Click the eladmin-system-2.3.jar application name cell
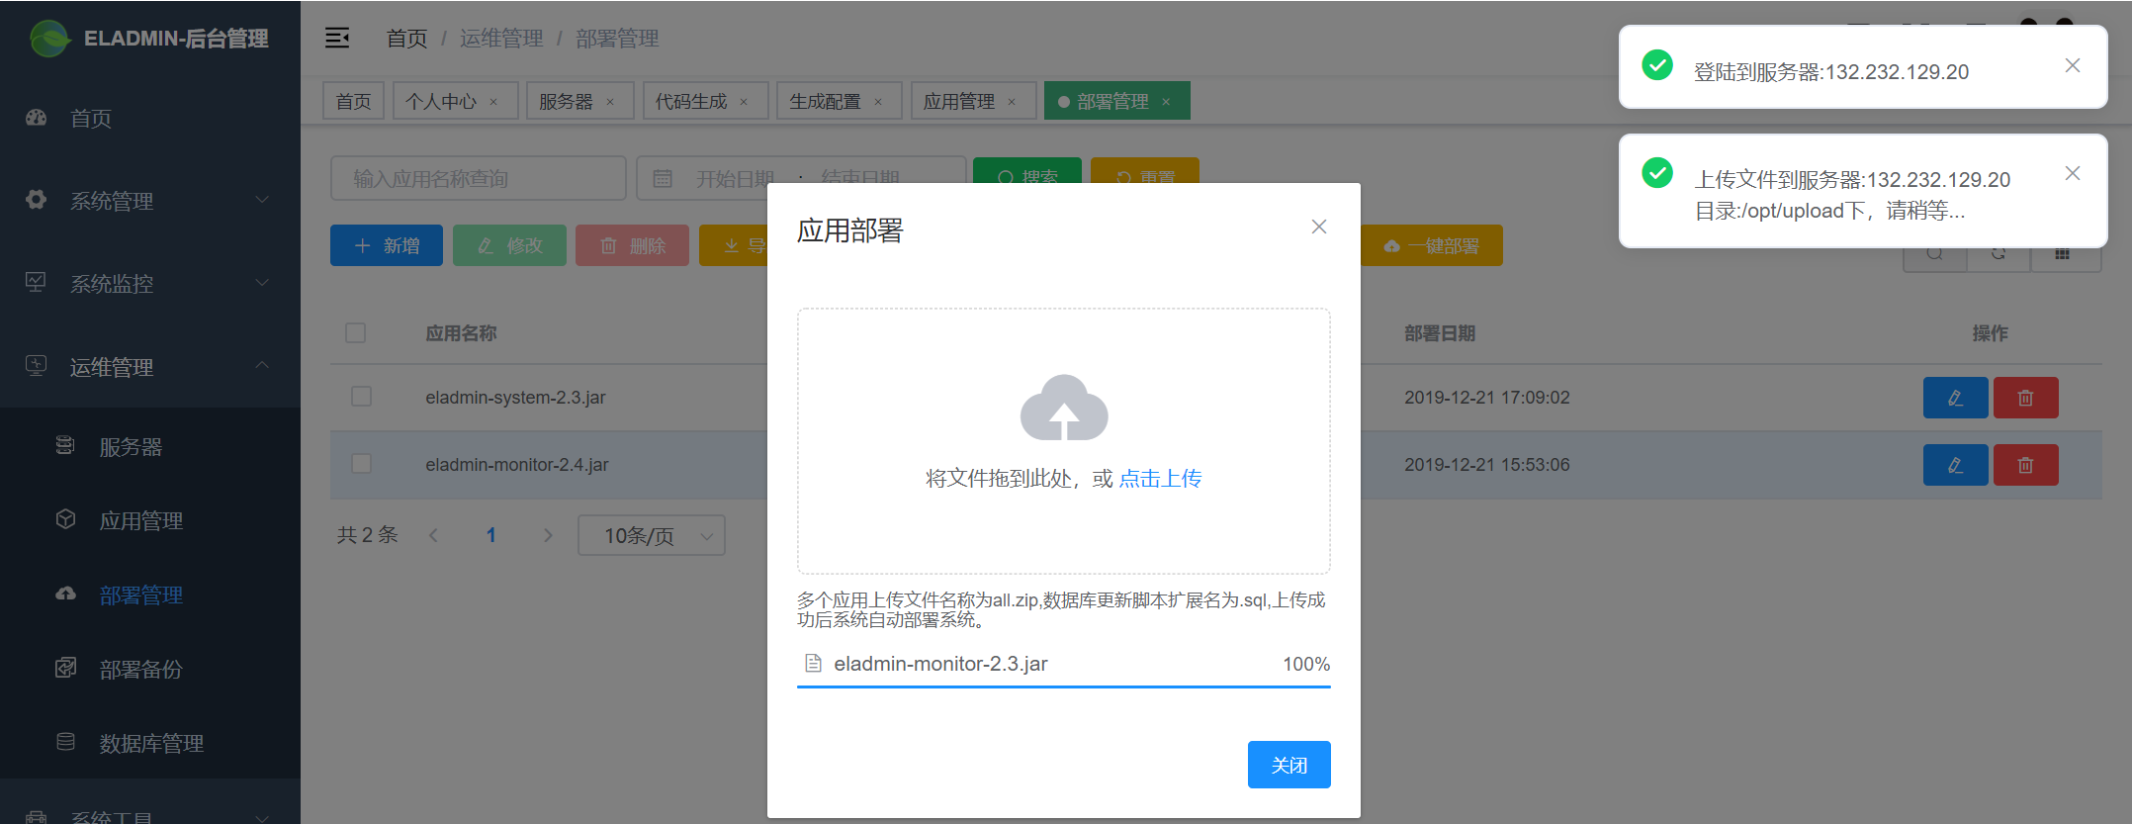The image size is (2132, 824). 515,398
